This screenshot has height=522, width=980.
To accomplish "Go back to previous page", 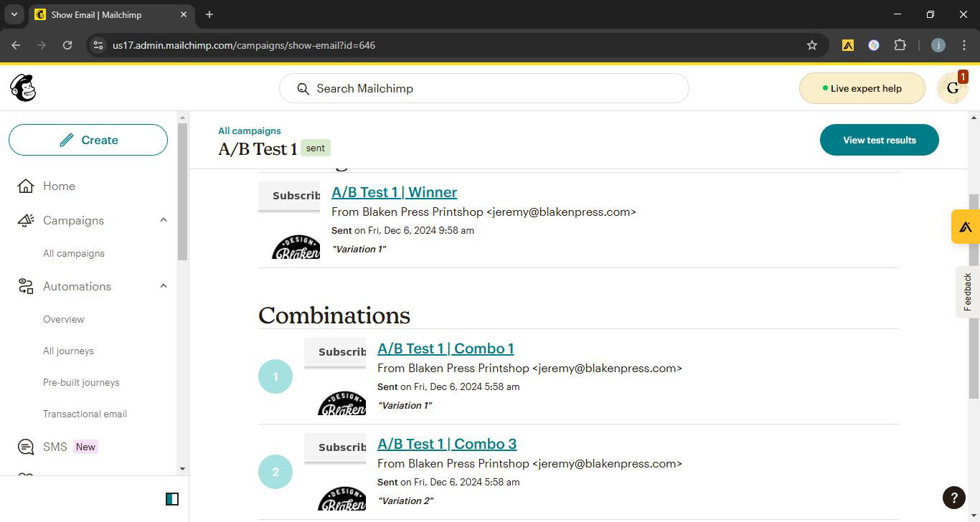I will [16, 45].
